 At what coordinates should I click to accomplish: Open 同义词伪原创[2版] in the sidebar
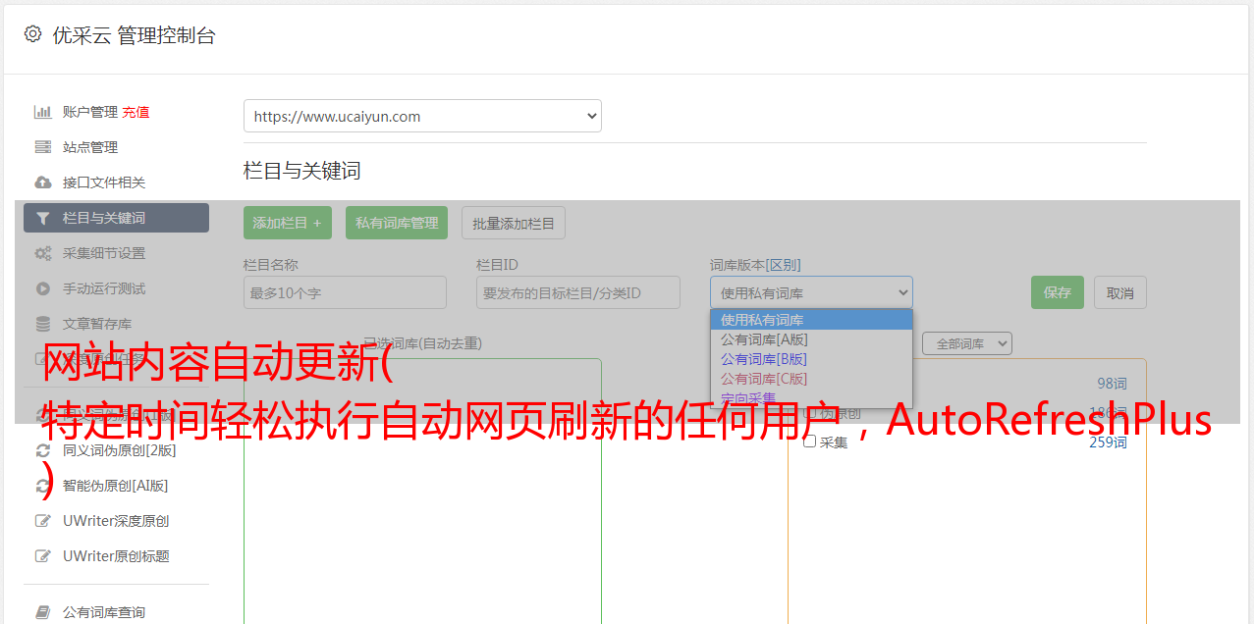pyautogui.click(x=120, y=450)
